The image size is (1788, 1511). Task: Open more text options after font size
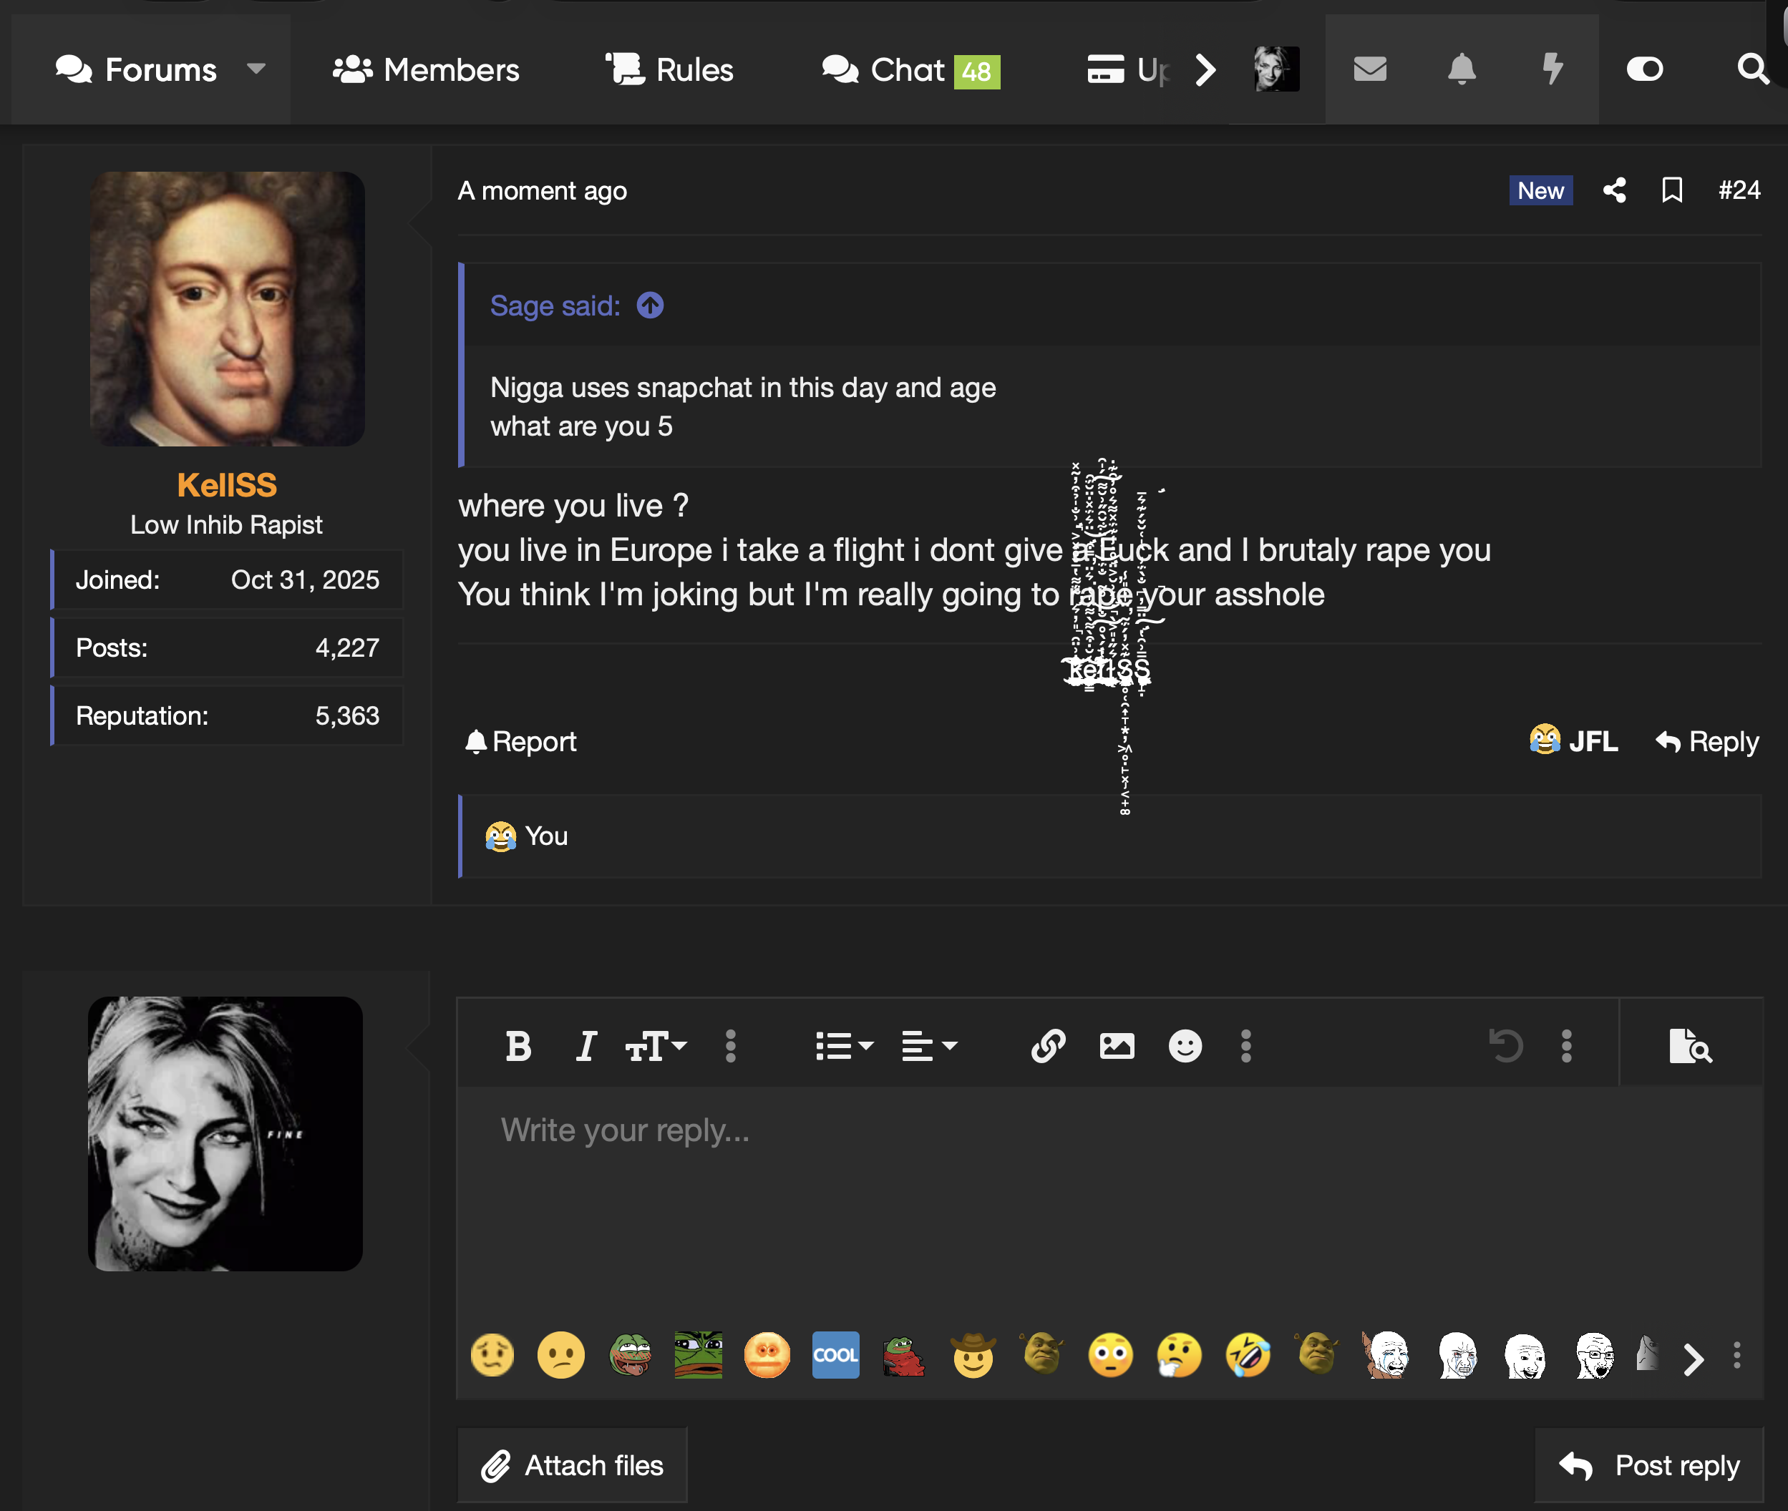pos(730,1046)
